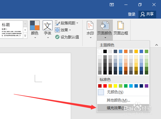Select the 标题 document style thumbnail
This screenshot has height=119, width=161.
(x=12, y=30)
